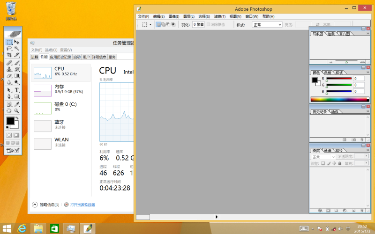This screenshot has height=234, width=375.
Task: Toggle lock image pixels brush icon
Action: click(x=329, y=163)
